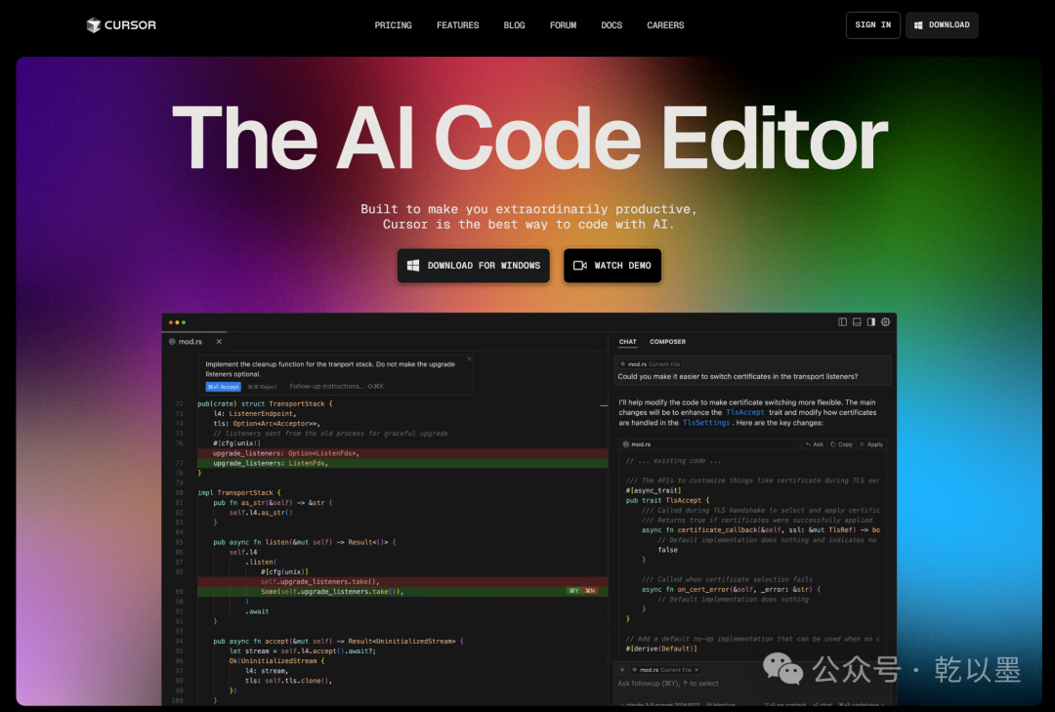Visit the FORUM from the navigation bar
Screen dimensions: 1055x712
coord(564,24)
